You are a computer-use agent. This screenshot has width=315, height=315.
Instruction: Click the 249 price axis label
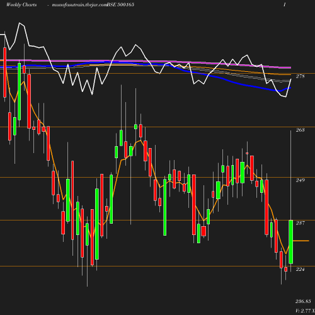click(300, 180)
